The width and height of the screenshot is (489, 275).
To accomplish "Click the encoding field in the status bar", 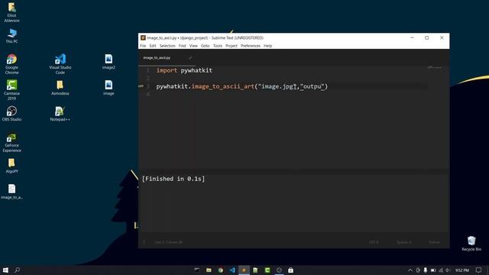I will pos(374,242).
